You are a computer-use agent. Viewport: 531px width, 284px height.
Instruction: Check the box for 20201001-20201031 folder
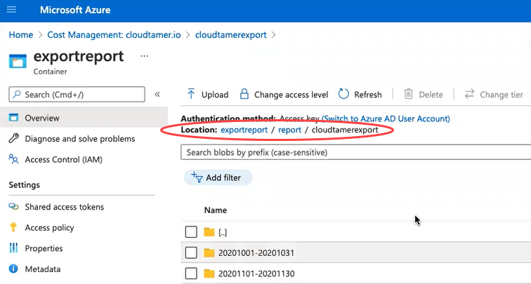(191, 253)
